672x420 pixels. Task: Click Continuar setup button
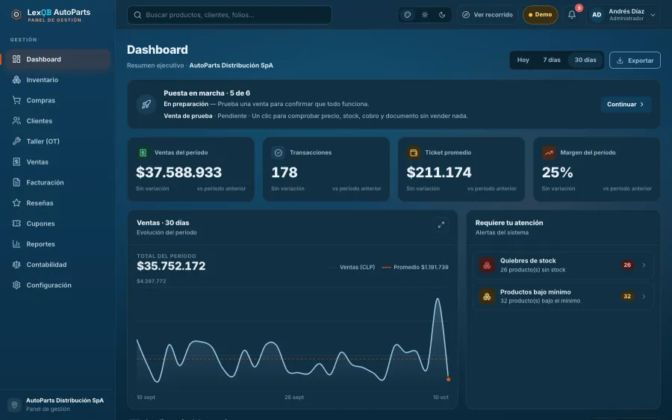pos(626,104)
